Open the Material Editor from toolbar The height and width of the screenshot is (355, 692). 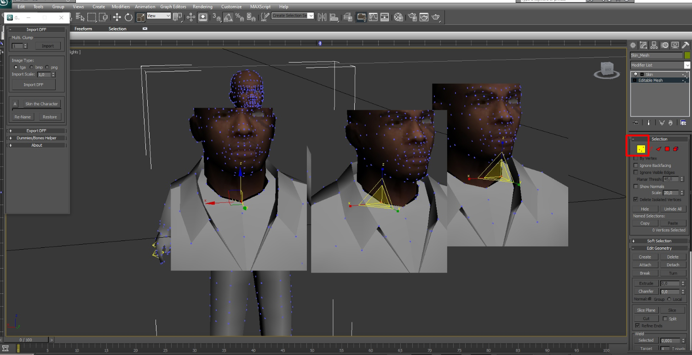coord(398,17)
